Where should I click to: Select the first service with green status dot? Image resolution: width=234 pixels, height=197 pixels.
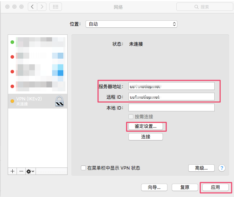38,42
